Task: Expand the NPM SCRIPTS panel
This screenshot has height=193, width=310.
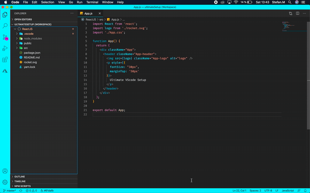Action: tap(22, 186)
